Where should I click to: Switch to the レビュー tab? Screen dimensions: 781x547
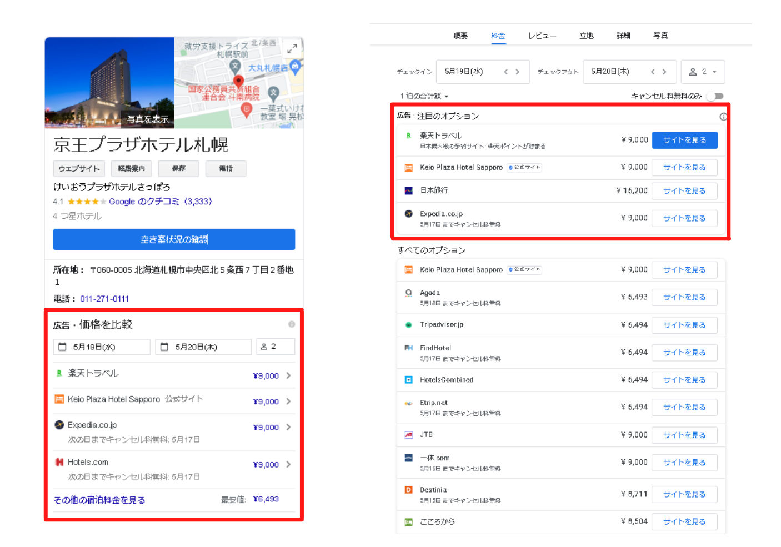click(542, 36)
